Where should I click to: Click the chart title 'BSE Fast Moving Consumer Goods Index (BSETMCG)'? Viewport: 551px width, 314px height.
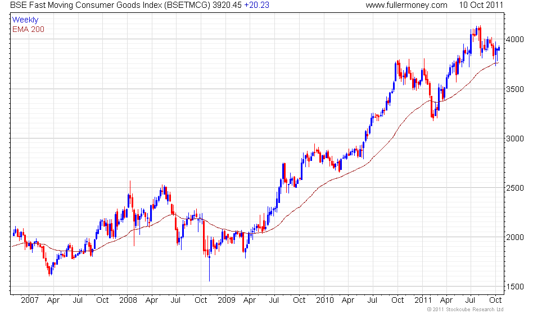click(111, 5)
